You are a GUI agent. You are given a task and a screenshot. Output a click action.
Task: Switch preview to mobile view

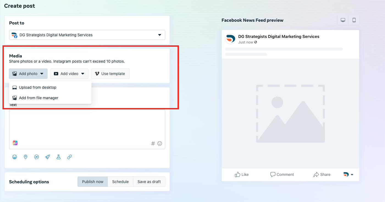click(x=354, y=20)
